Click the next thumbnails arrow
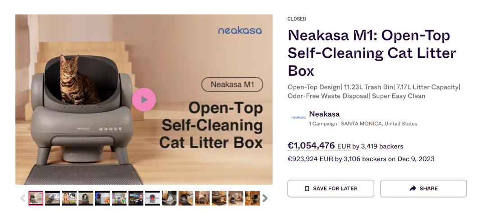The height and width of the screenshot is (218, 487). coord(265,198)
